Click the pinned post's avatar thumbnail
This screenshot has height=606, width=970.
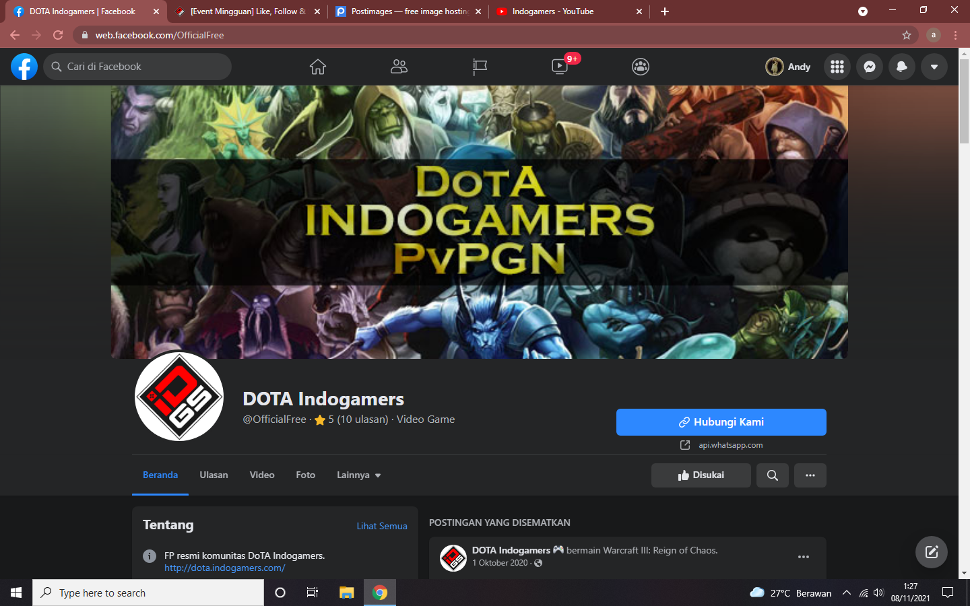453,558
